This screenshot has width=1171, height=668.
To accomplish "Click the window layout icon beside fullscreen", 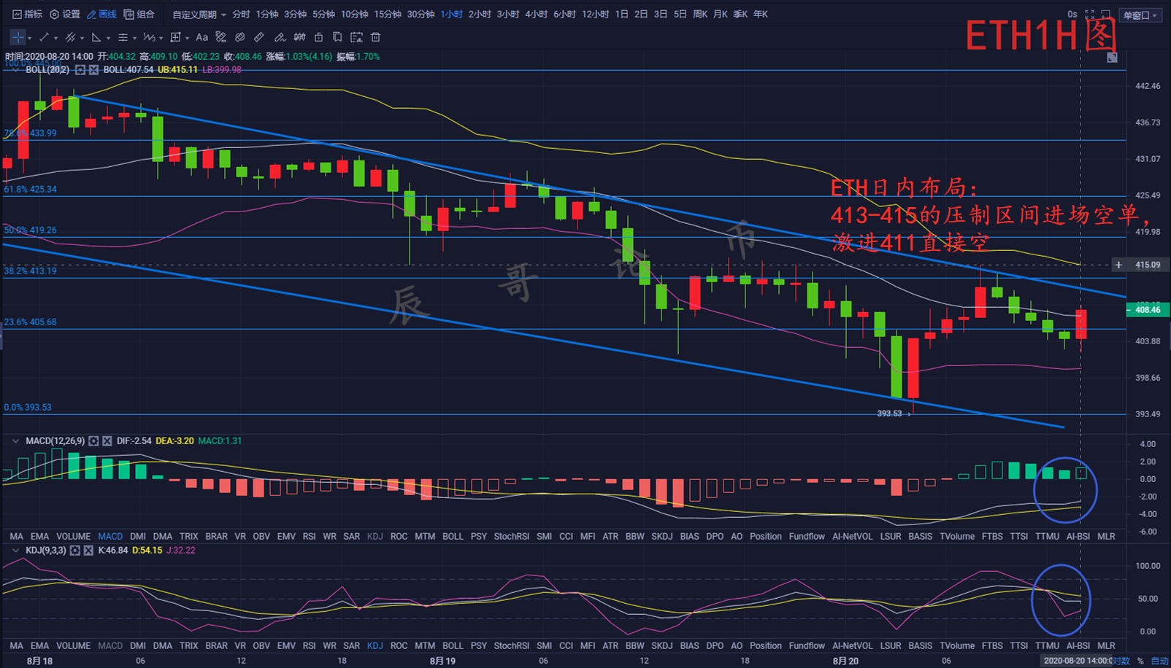I will click(x=1105, y=15).
